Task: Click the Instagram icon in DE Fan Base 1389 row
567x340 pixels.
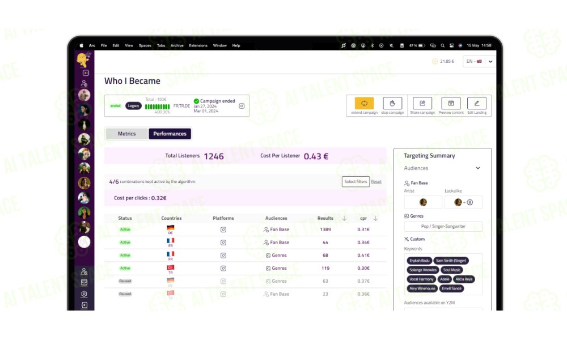Action: tap(223, 229)
